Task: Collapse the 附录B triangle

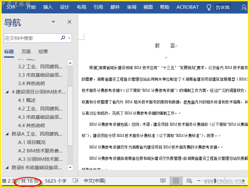Action: pyautogui.click(x=7, y=168)
